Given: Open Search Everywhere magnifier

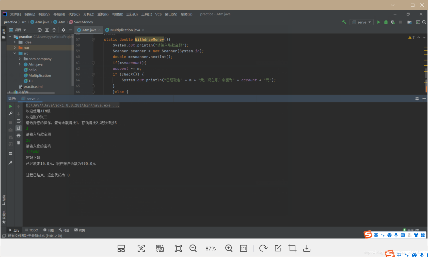Looking at the screenshot, I should tap(424, 22).
